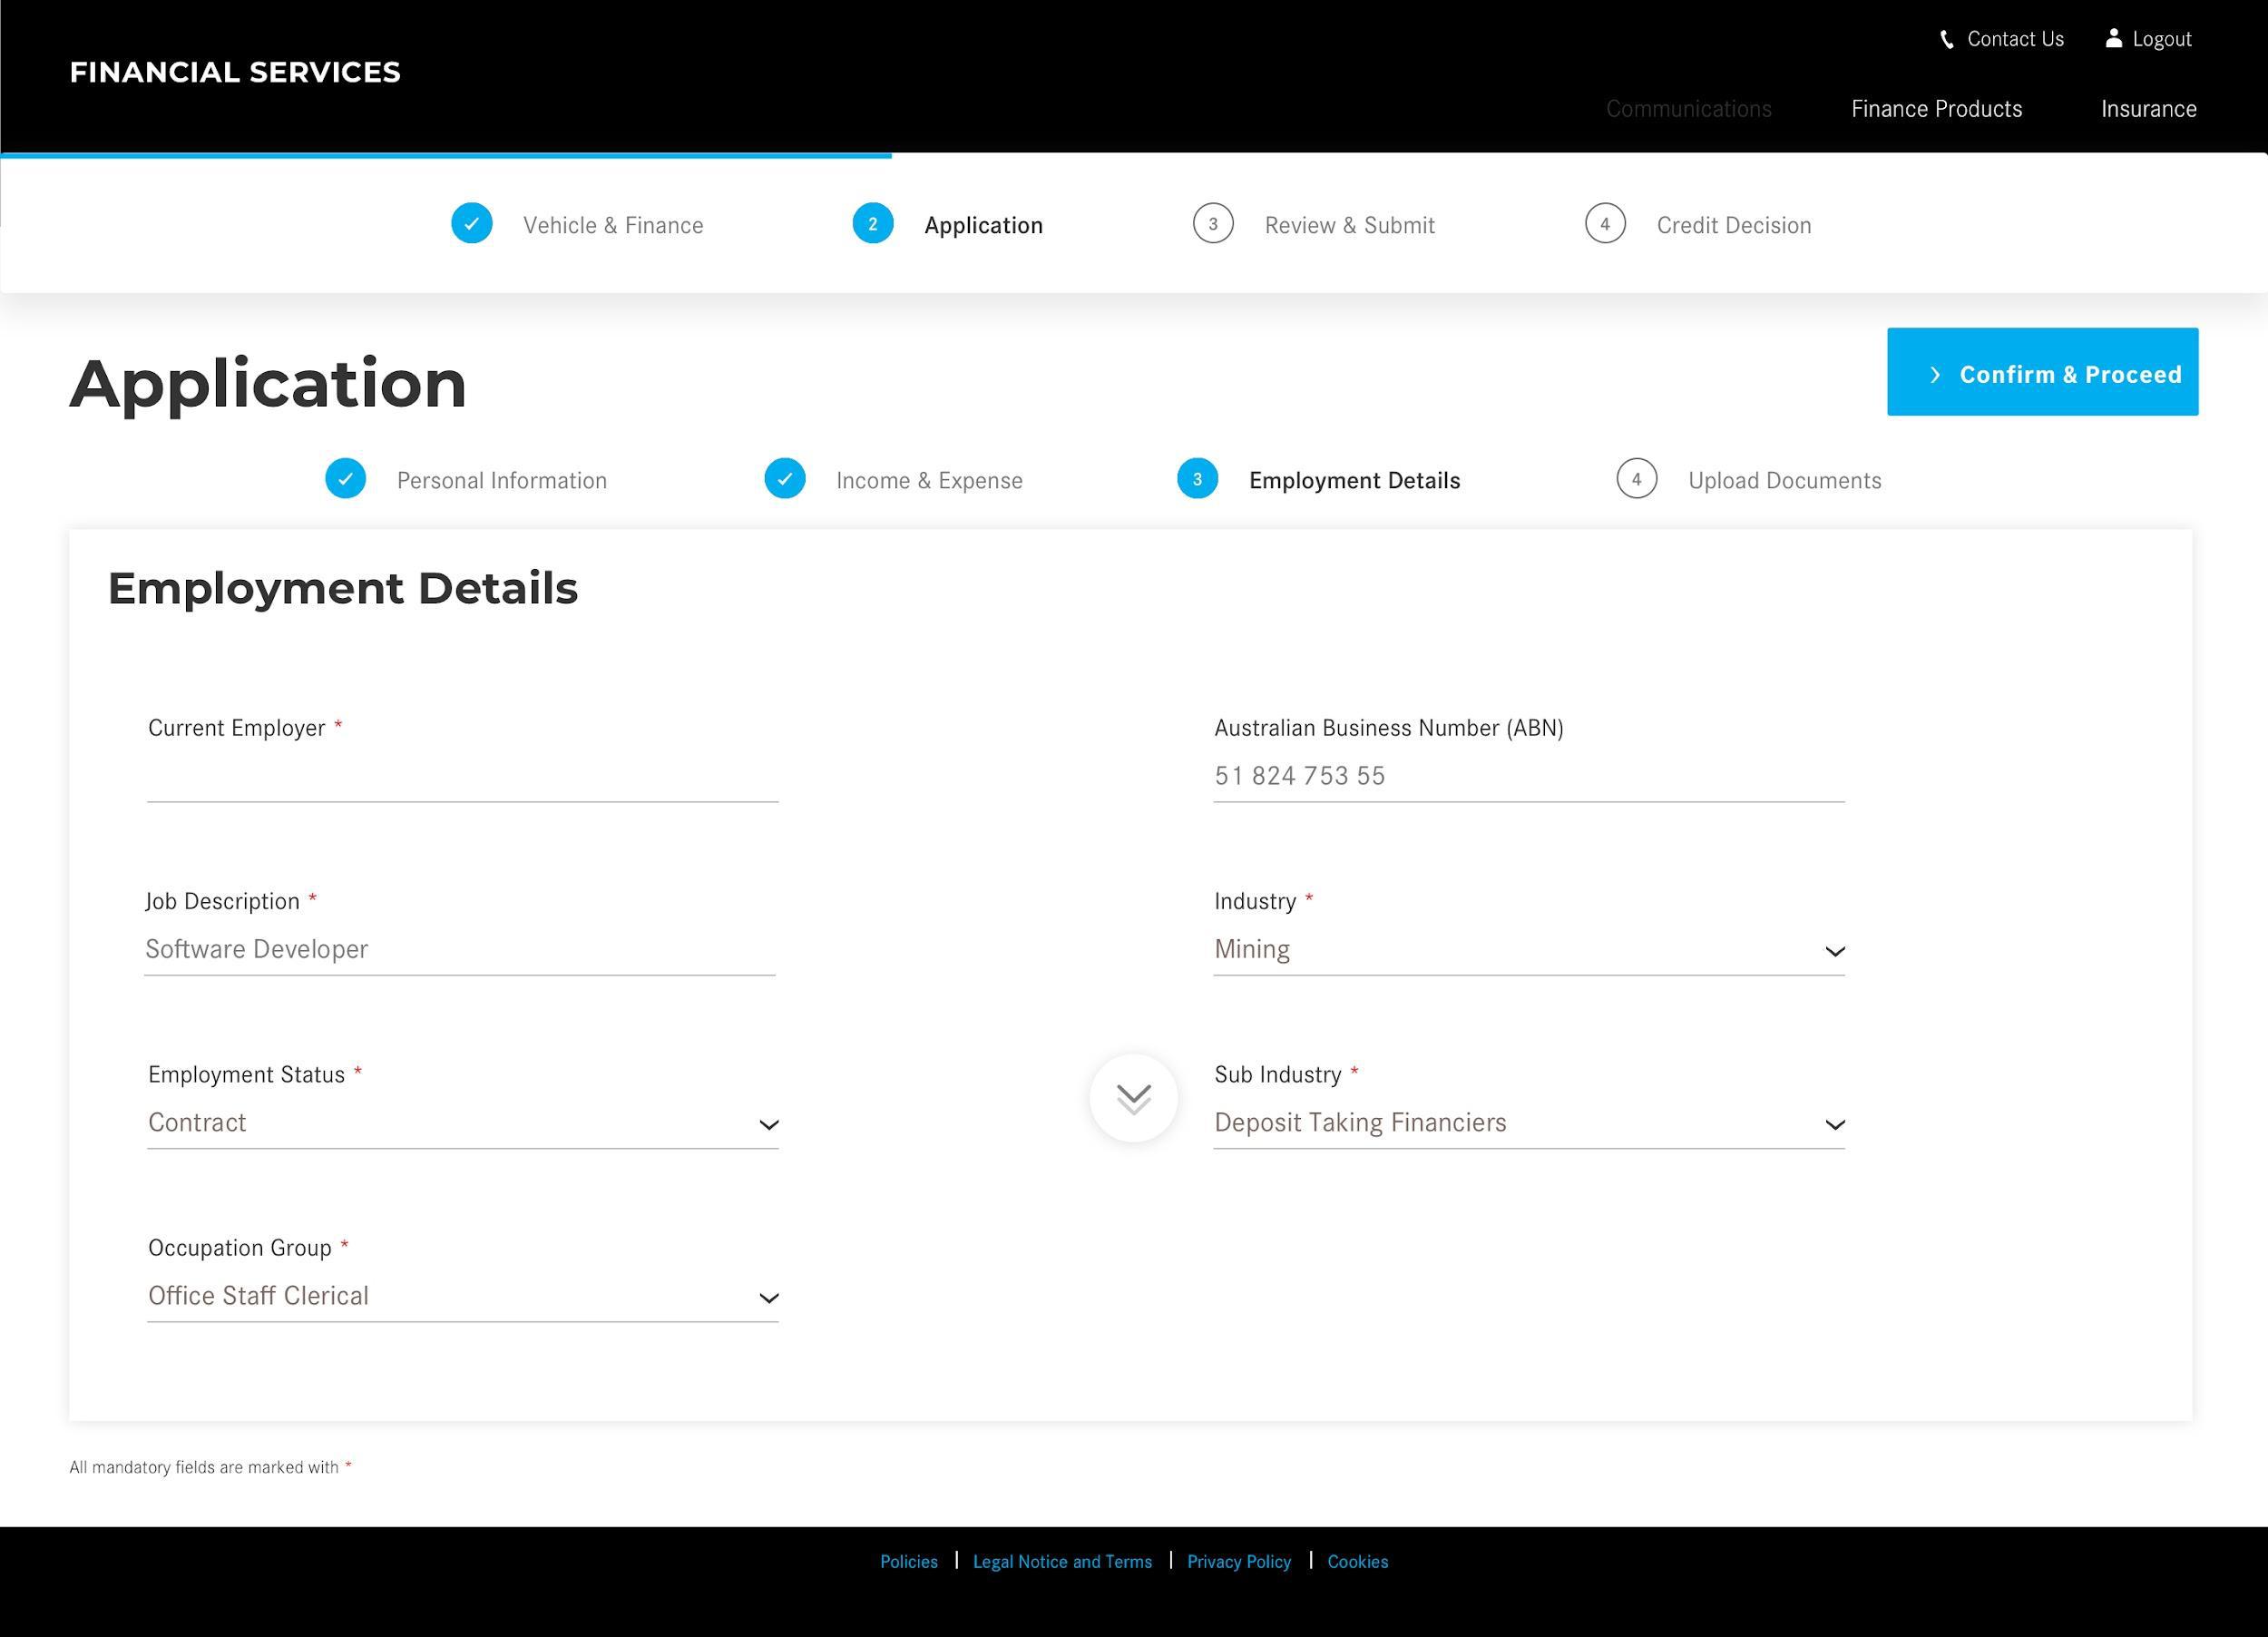Open the Industry dropdown showing Mining
2268x1637 pixels.
pos(1529,950)
